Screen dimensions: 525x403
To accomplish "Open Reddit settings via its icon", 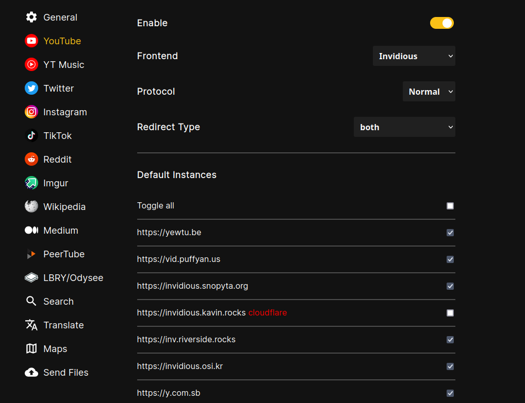I will click(x=31, y=159).
